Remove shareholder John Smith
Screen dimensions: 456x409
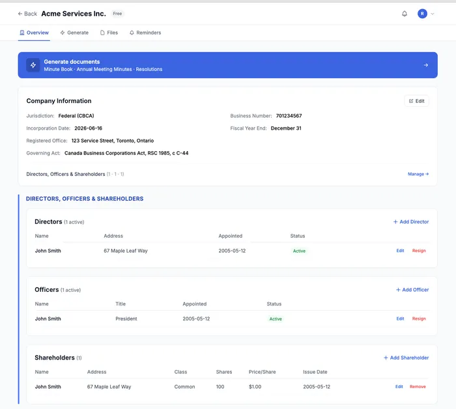pyautogui.click(x=418, y=387)
